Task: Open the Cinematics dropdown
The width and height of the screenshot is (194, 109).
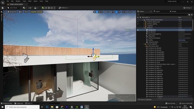Action: (36, 8)
